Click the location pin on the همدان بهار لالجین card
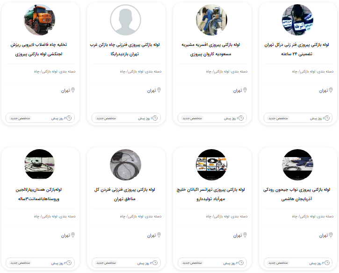 pos(73,235)
